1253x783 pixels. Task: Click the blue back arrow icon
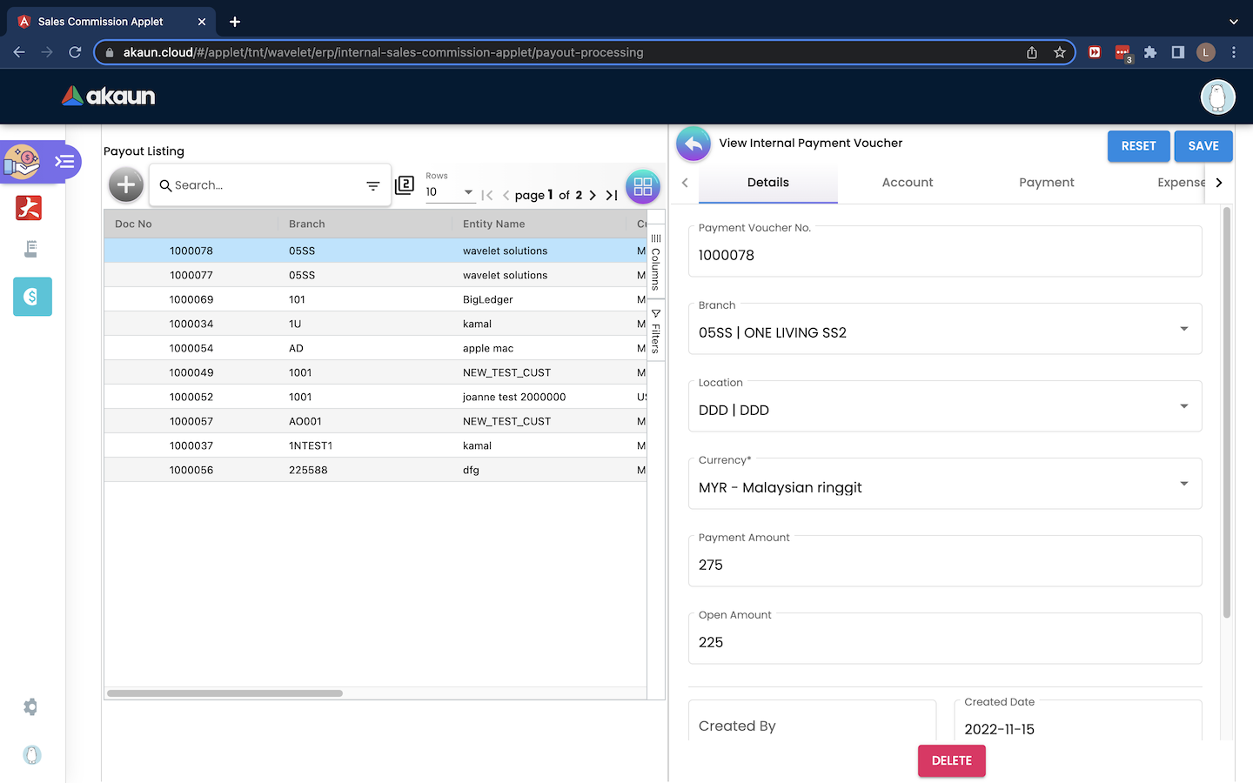[694, 144]
